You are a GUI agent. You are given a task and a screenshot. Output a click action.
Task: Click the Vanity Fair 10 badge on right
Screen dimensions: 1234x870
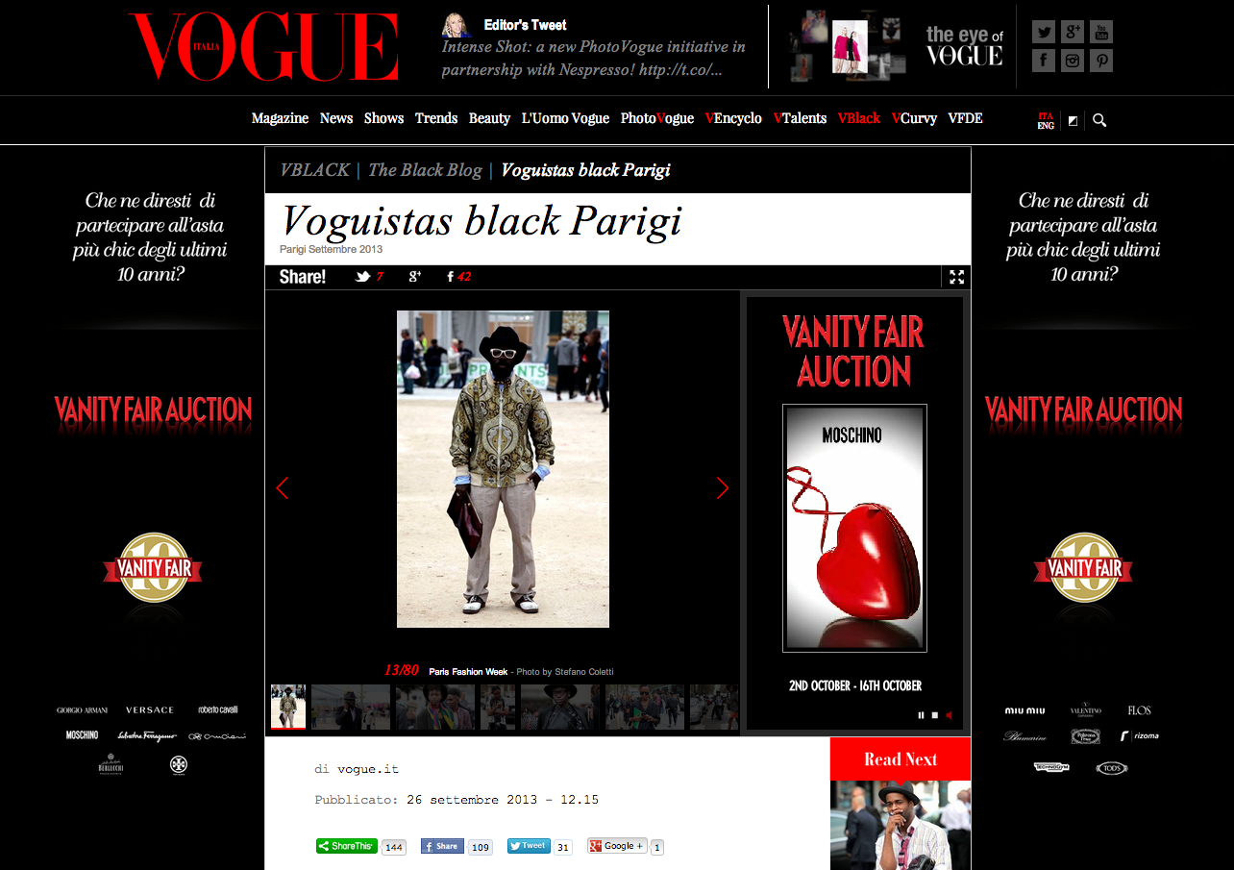click(x=1083, y=567)
